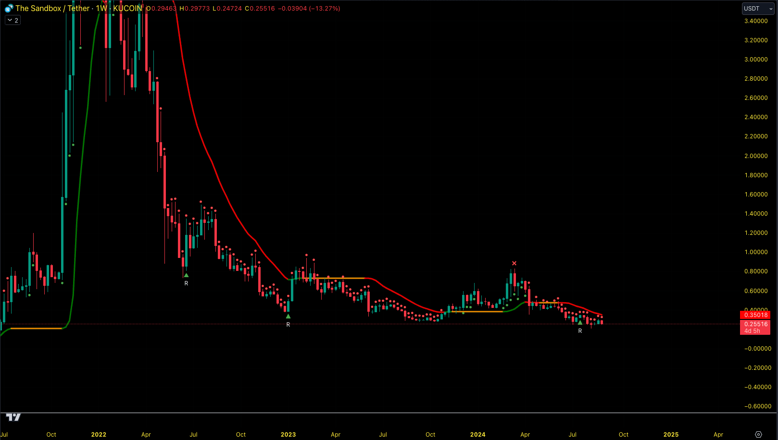Click the open value O0.29463
The image size is (778, 440).
click(x=161, y=9)
